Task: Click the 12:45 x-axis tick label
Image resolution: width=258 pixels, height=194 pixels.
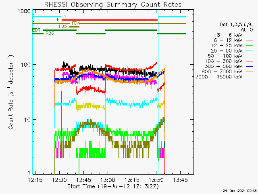Action: coord(84,180)
